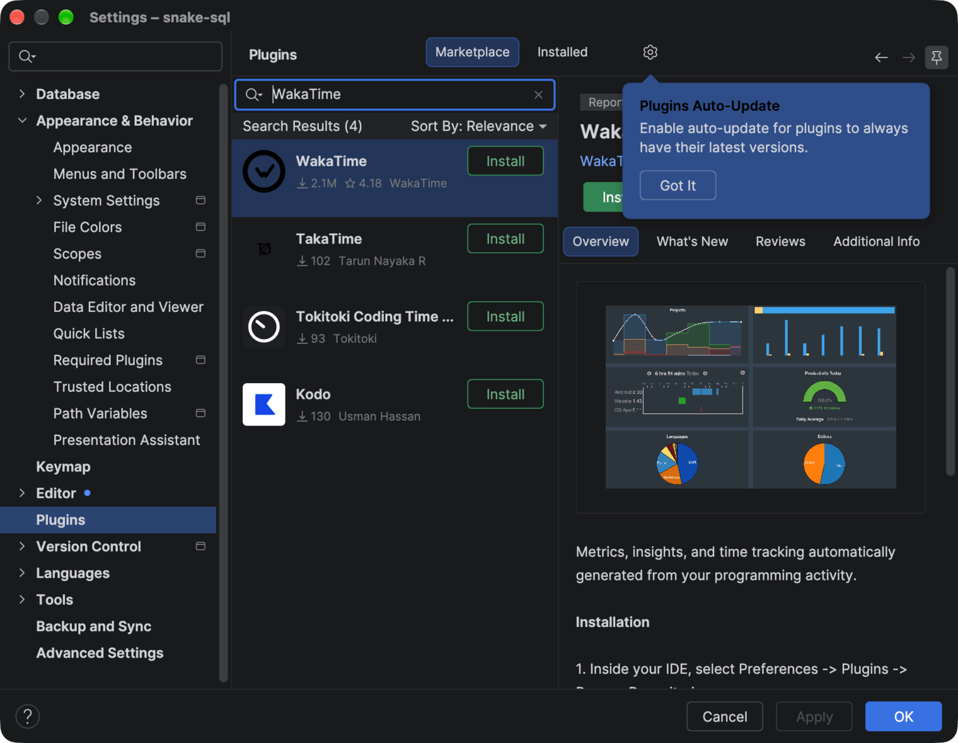Select Appearance in the settings tree
958x743 pixels.
[93, 147]
